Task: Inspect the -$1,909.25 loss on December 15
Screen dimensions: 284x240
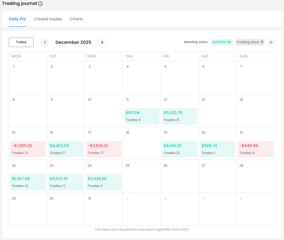Action: tap(27, 149)
